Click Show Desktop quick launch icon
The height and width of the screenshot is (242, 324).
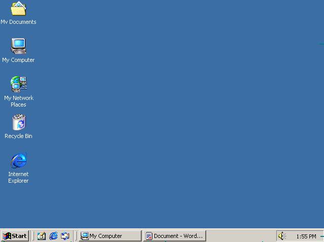(41, 236)
